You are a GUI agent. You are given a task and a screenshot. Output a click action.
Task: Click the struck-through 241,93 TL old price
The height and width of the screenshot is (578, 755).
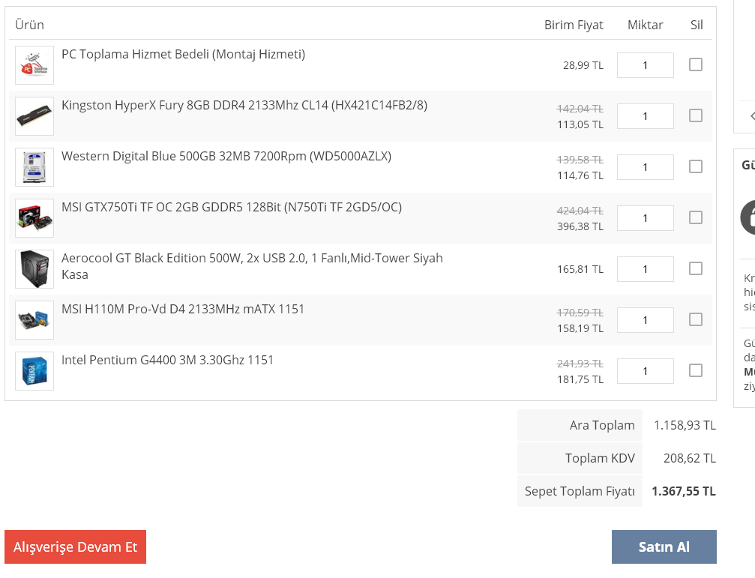point(580,364)
